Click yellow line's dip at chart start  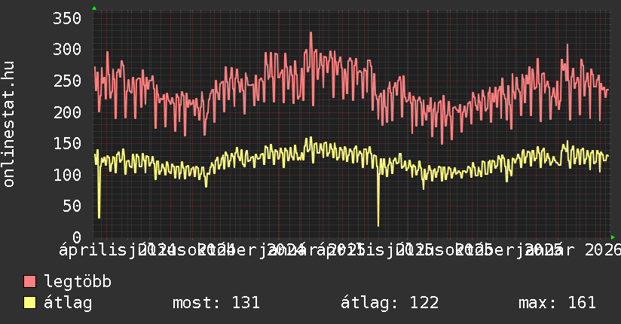click(x=99, y=217)
